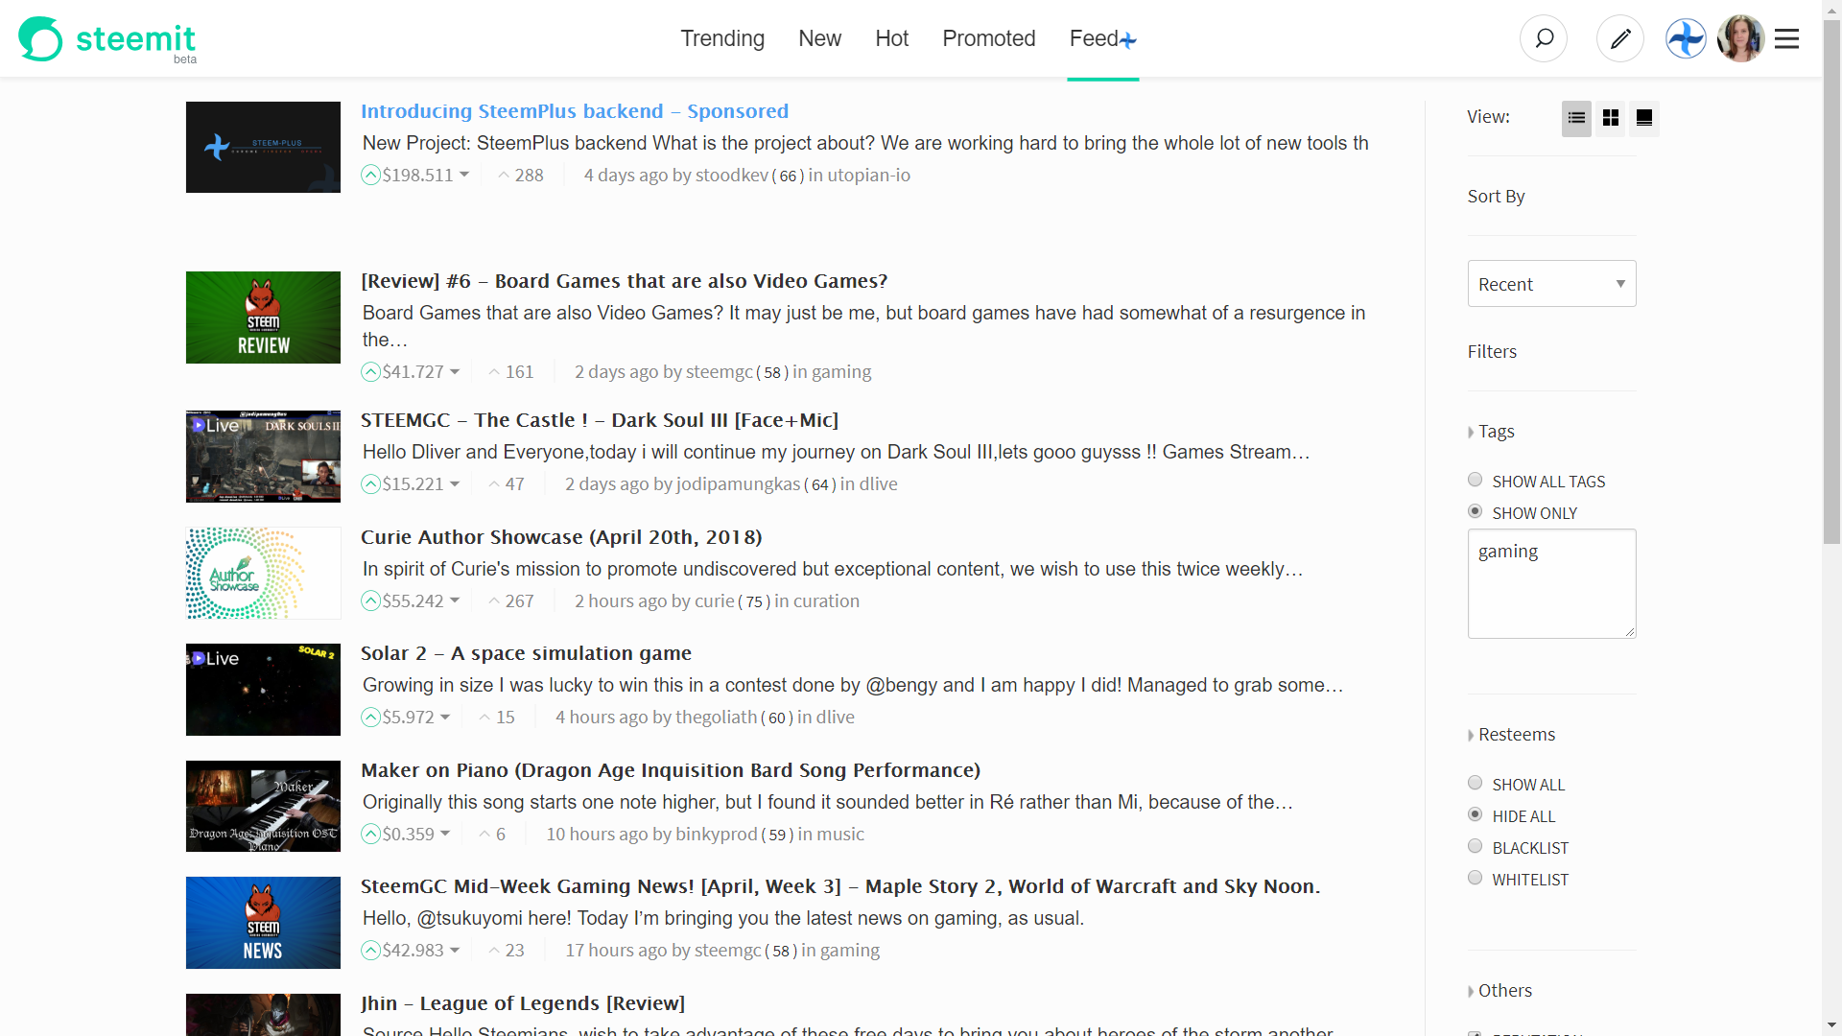Click the steemit logo icon
Screen dimensions: 1842x1036
pos(40,38)
